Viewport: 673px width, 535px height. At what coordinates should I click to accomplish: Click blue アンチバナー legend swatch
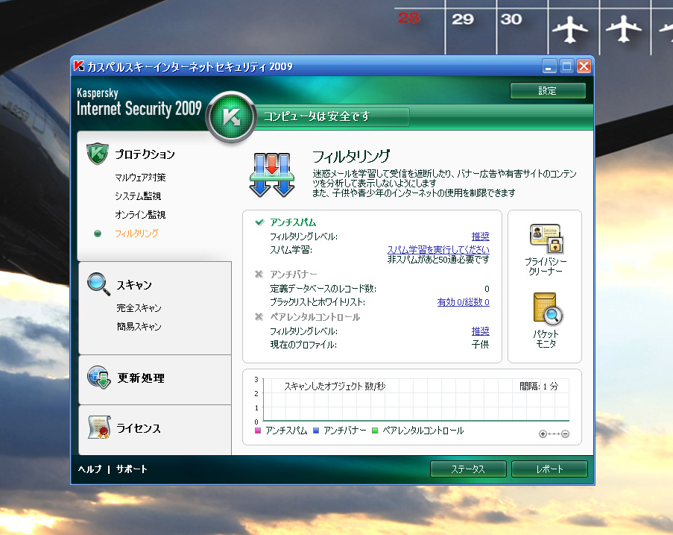click(x=316, y=430)
